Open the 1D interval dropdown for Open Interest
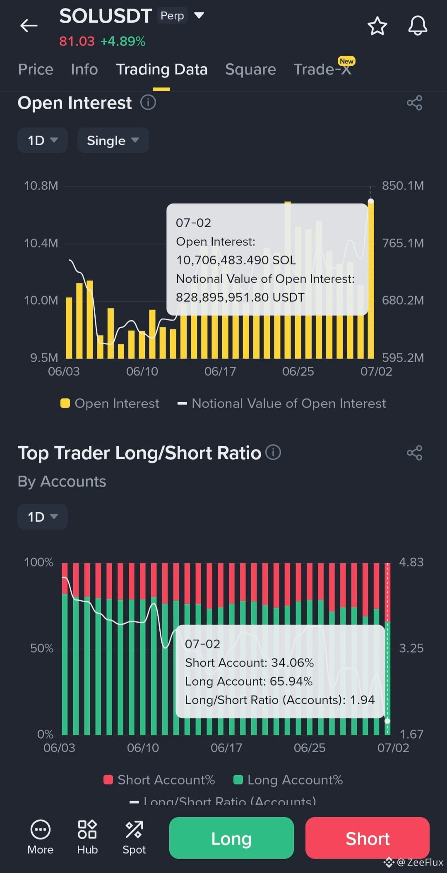The image size is (447, 873). pyautogui.click(x=42, y=140)
